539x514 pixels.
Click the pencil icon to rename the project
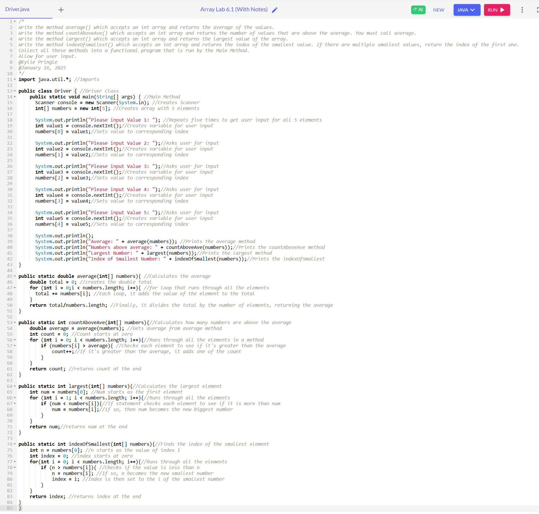(275, 10)
